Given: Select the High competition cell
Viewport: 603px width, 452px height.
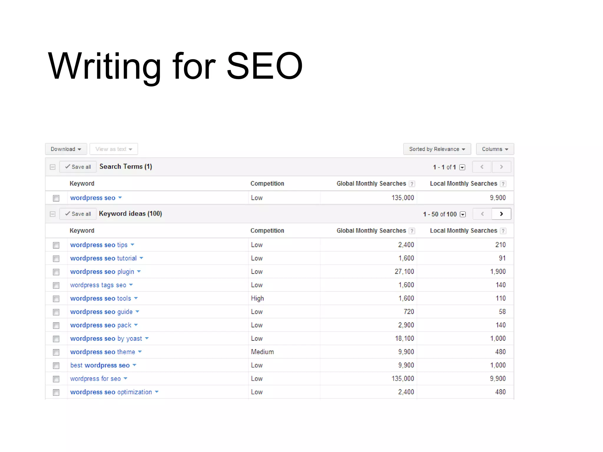Looking at the screenshot, I should (257, 298).
